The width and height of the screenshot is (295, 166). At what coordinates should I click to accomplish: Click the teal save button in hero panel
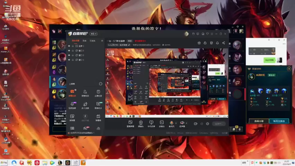click(x=279, y=121)
